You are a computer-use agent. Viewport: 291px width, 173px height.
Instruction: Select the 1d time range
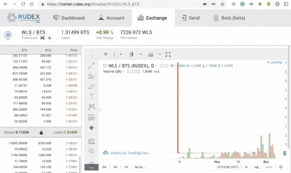pos(126,167)
